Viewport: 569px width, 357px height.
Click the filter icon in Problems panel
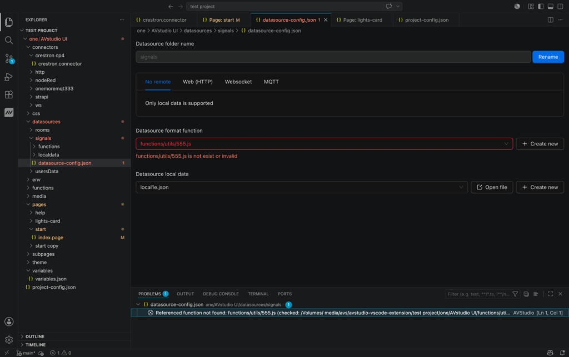[515, 294]
